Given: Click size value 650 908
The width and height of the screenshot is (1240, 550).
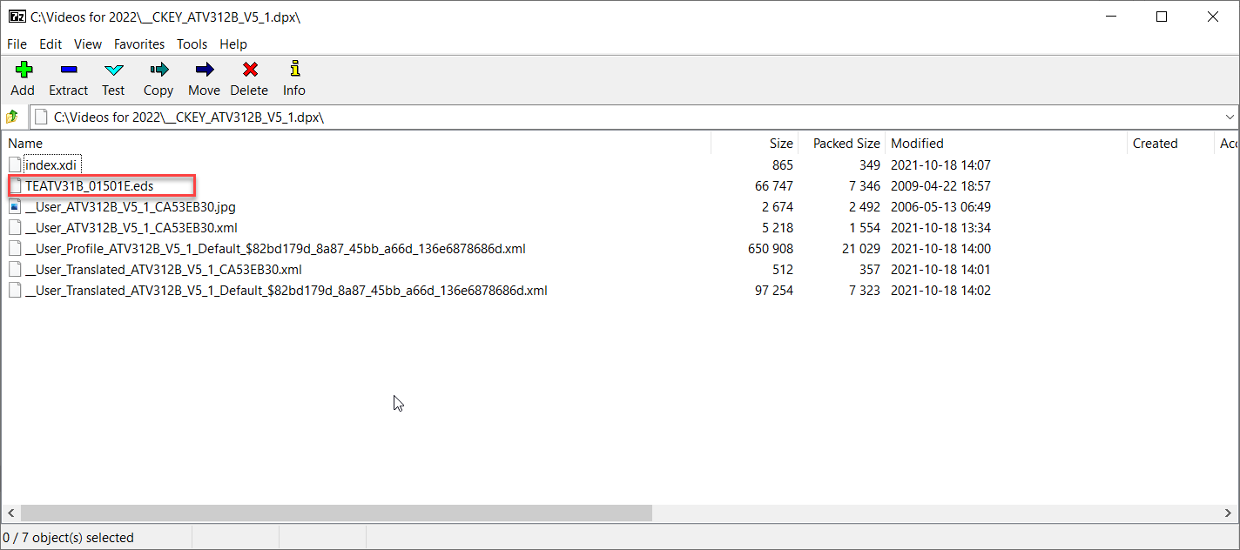Looking at the screenshot, I should 771,249.
